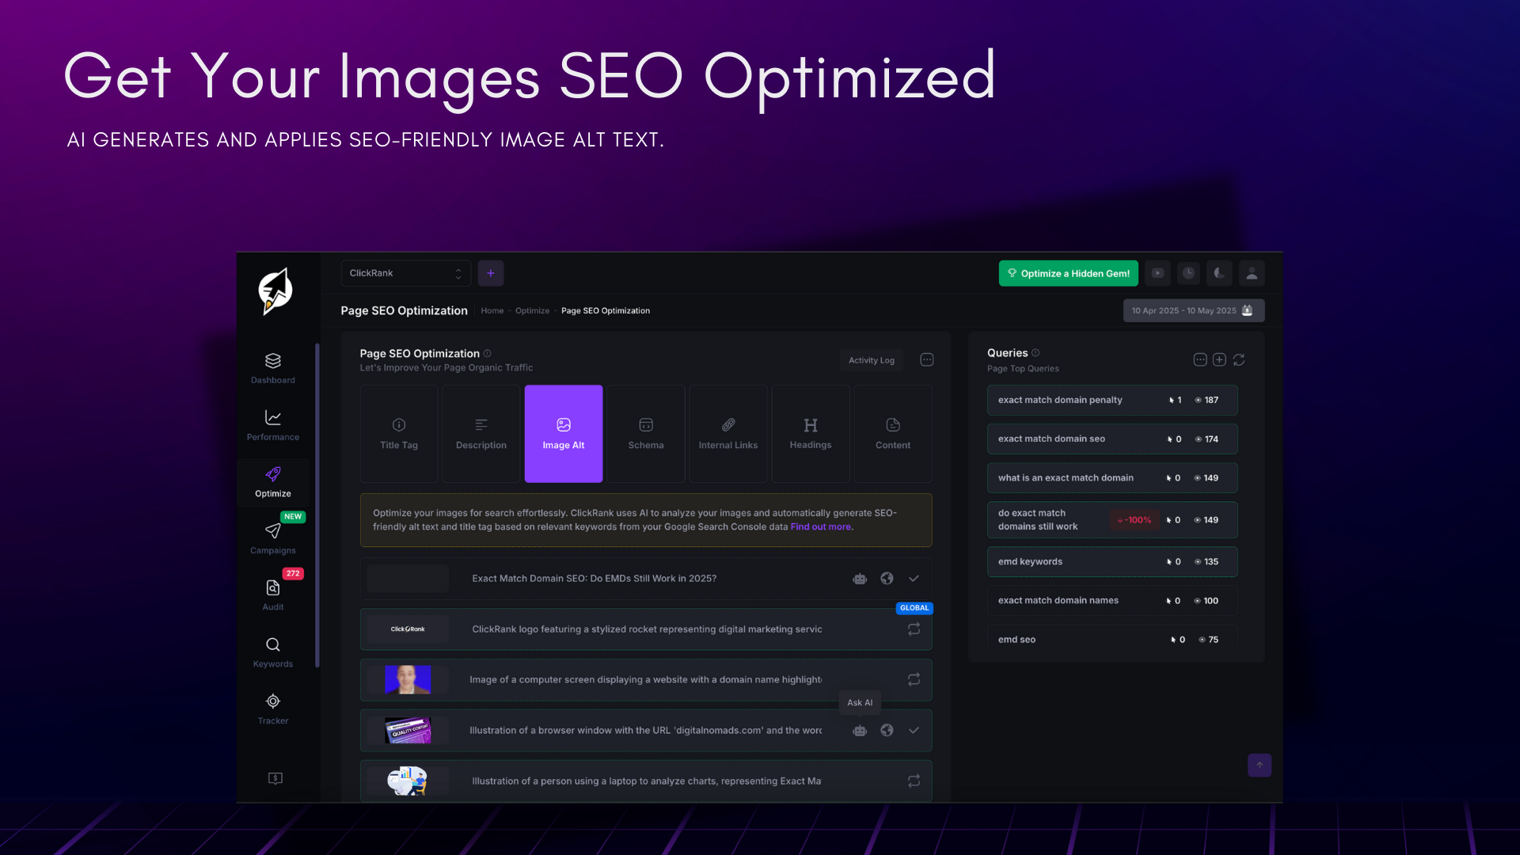Click the Optimize breadcrumb link
This screenshot has height=855, width=1520.
[x=532, y=311]
